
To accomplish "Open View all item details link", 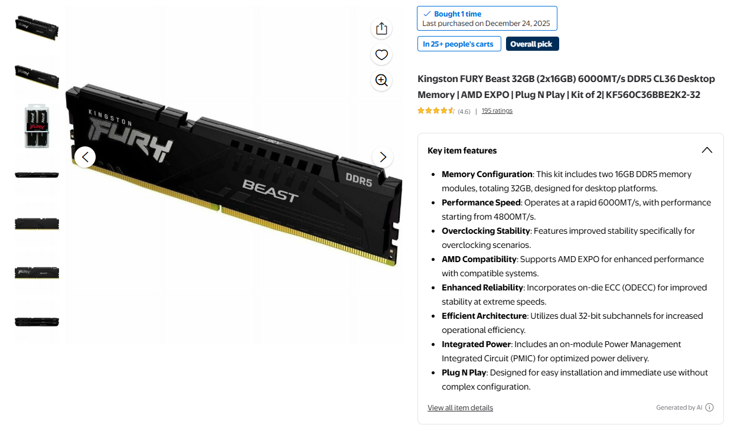I will coord(460,408).
